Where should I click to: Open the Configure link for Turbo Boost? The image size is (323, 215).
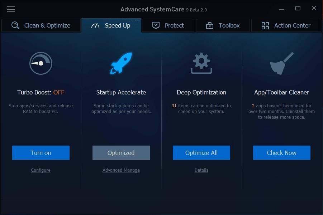click(x=41, y=170)
